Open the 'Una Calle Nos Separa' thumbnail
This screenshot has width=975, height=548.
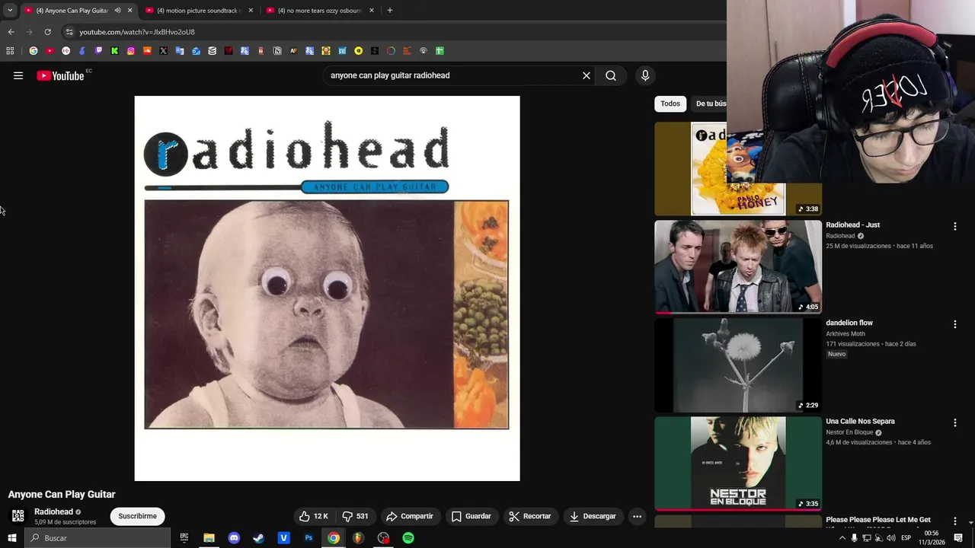click(738, 463)
